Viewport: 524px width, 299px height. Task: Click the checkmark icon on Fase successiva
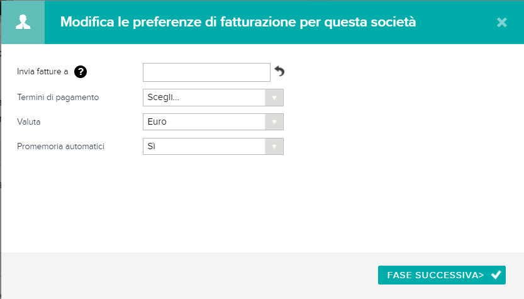[x=496, y=275]
